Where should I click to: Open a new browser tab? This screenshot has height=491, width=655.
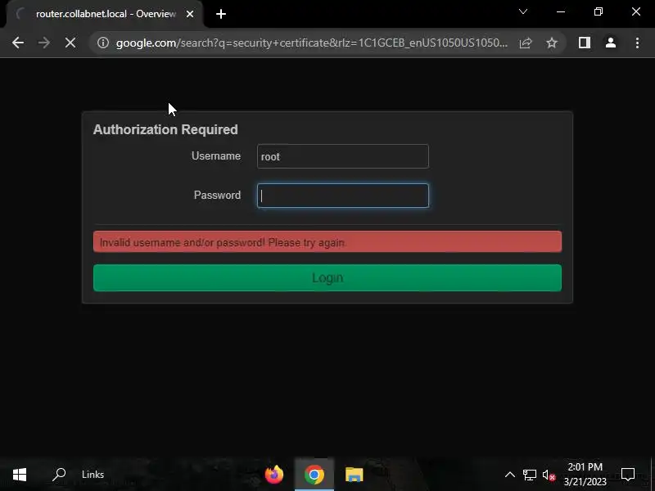point(221,14)
